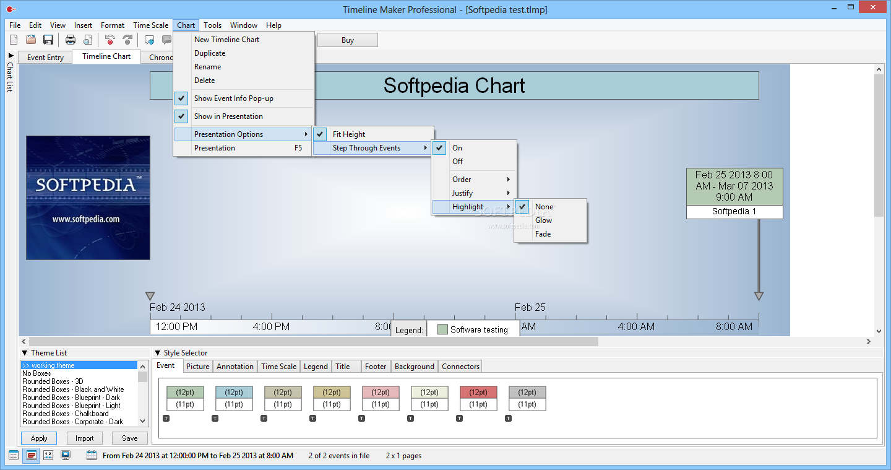
Task: Open the Picture style tab
Action: point(198,367)
